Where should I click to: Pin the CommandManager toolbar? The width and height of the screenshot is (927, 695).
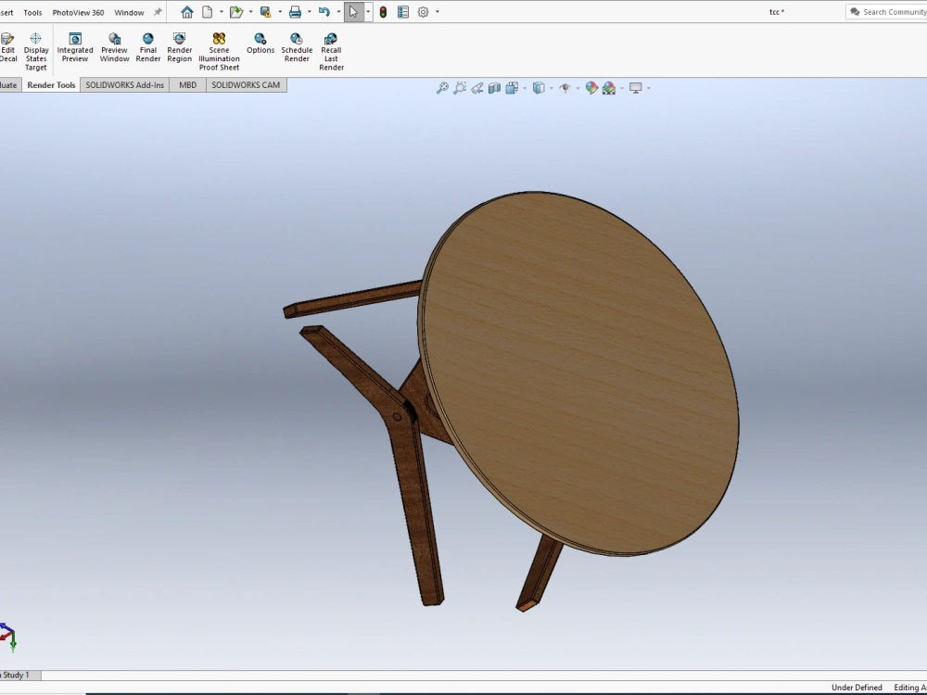[156, 12]
